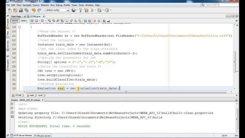
Task: Open the Files side panel
Action: (8, 34)
